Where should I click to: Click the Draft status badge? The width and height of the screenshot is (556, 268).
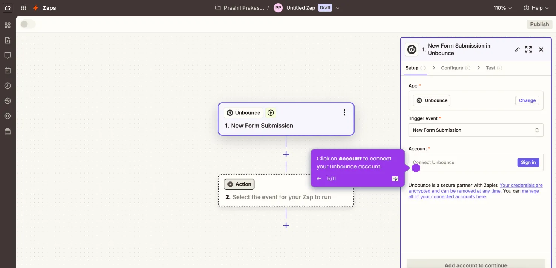tap(325, 8)
